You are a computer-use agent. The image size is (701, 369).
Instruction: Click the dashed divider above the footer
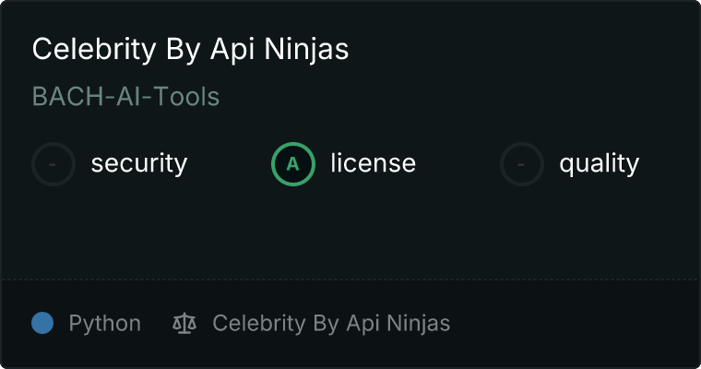350,279
